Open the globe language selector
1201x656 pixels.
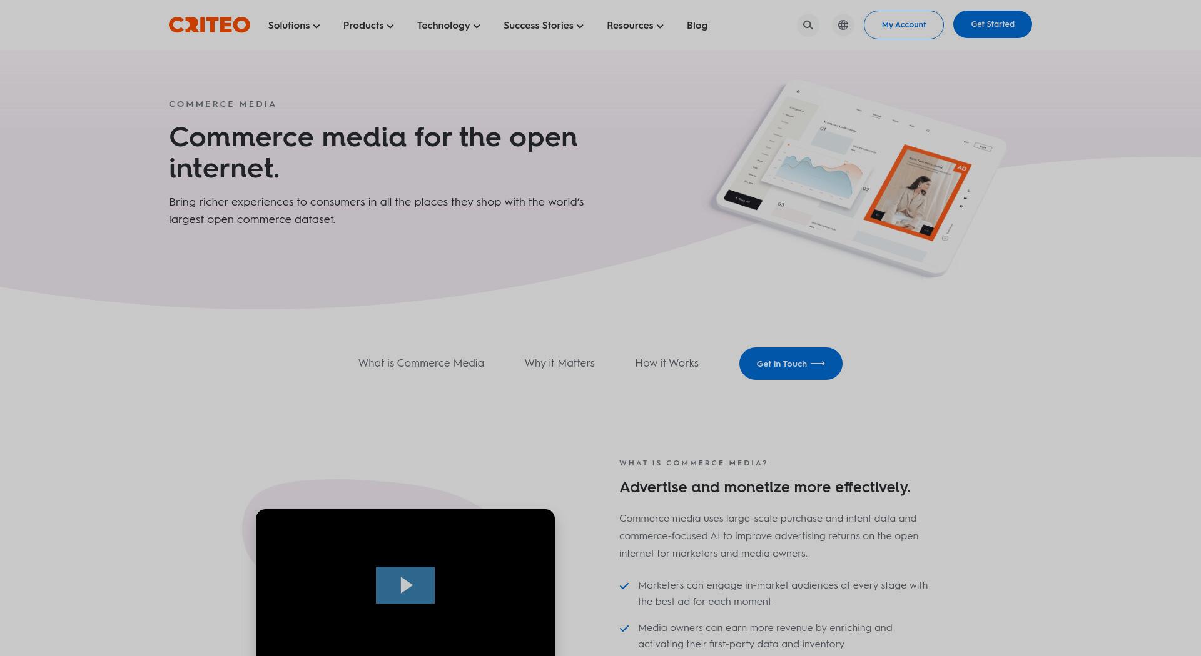coord(843,25)
